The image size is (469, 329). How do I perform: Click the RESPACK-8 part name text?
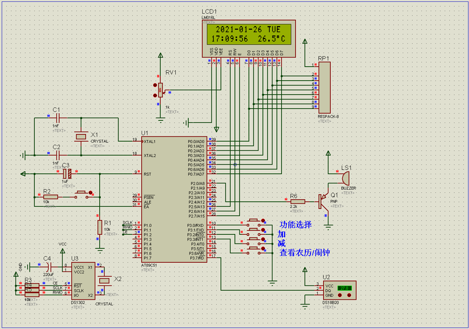tap(328, 117)
